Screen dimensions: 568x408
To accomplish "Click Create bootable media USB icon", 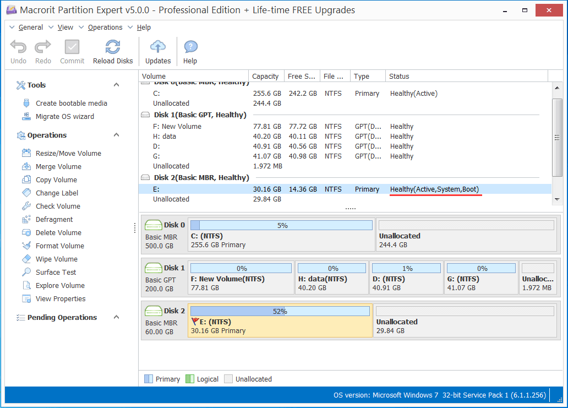I will pyautogui.click(x=26, y=103).
